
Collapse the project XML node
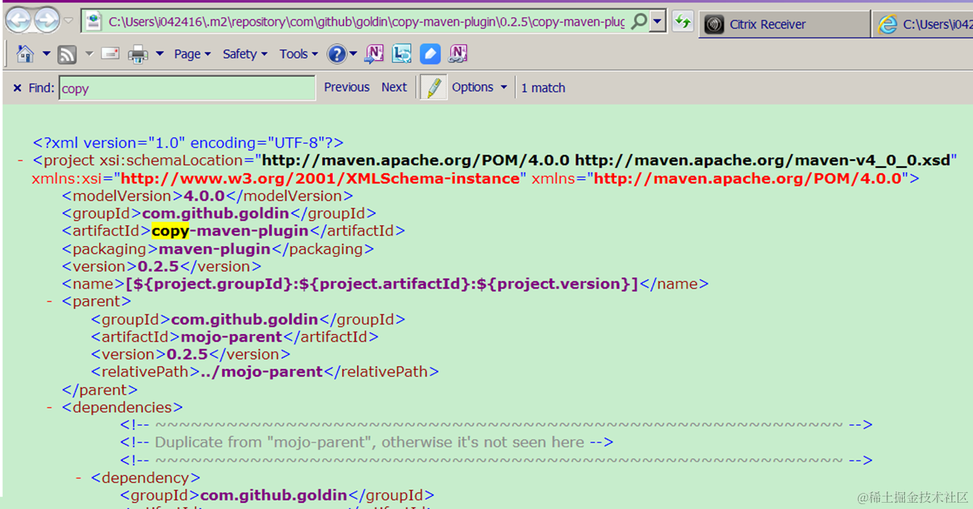(x=21, y=161)
